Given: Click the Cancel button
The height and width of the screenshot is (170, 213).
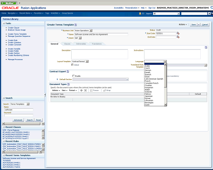Looking at the screenshot, I should (x=205, y=25).
